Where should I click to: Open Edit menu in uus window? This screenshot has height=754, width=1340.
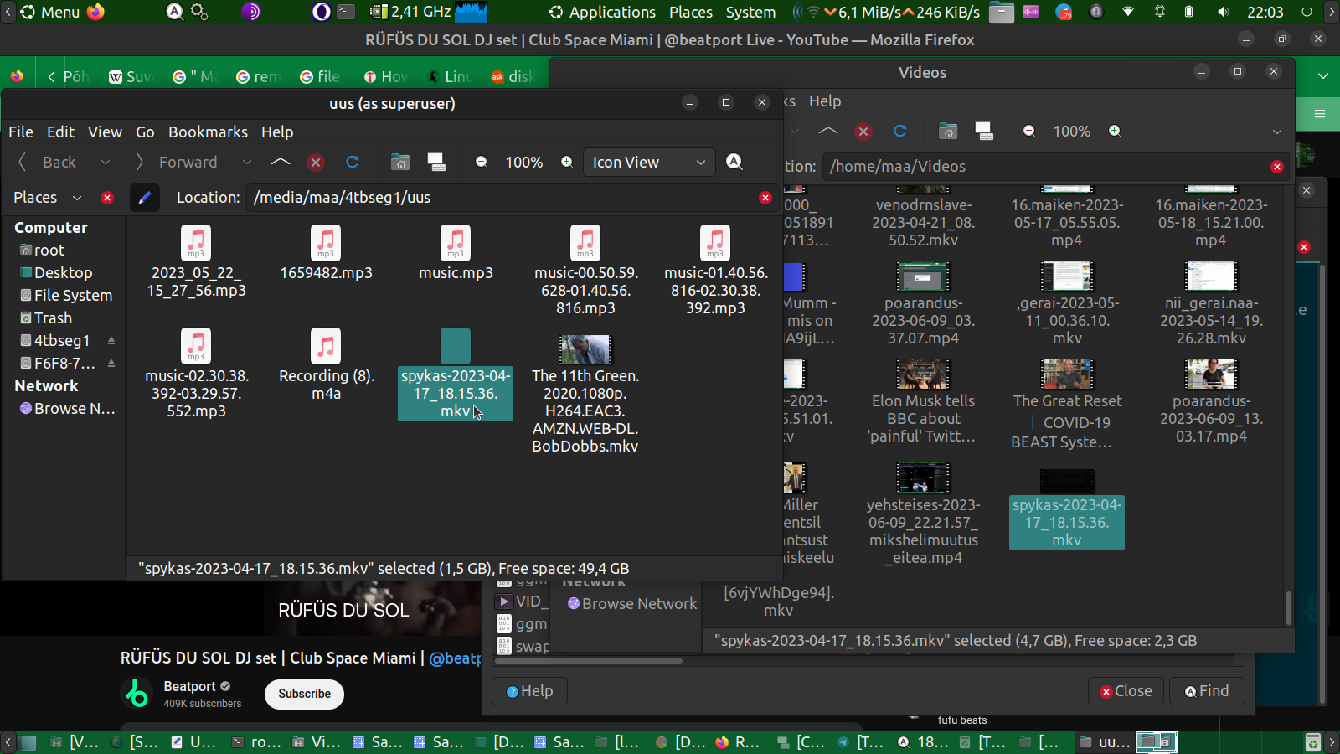coord(60,132)
